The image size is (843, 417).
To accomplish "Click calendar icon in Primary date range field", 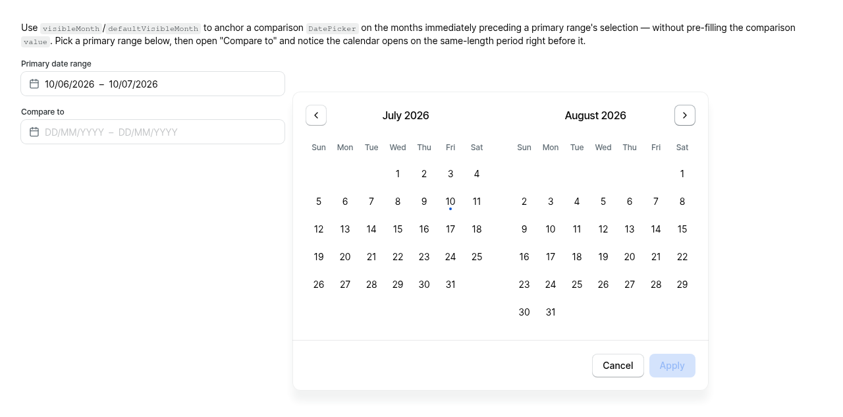I will click(x=34, y=84).
